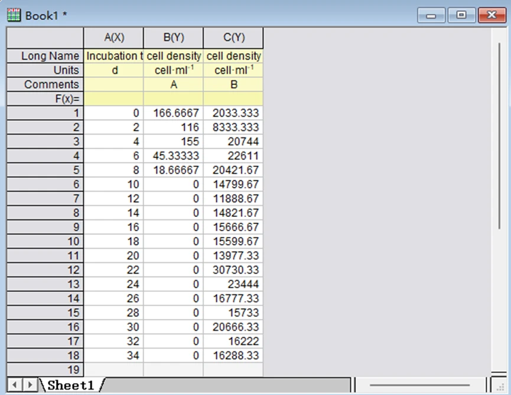Select cell with value 2033.333
This screenshot has height=395, width=511.
233,113
